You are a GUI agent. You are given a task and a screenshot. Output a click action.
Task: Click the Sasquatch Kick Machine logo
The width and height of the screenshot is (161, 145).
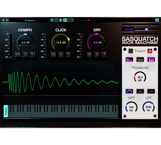click(x=140, y=40)
